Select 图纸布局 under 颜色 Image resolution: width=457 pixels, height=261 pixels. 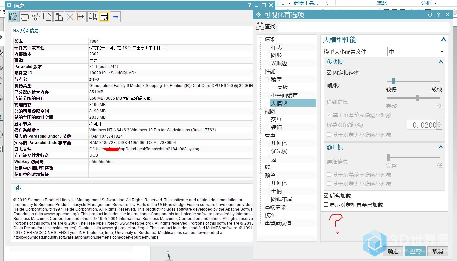point(282,199)
